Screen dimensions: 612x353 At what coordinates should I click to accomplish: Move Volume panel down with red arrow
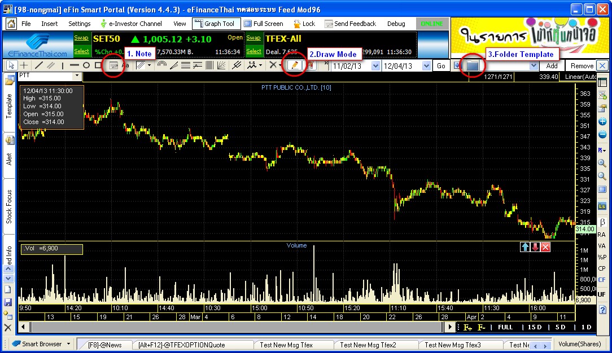[535, 246]
